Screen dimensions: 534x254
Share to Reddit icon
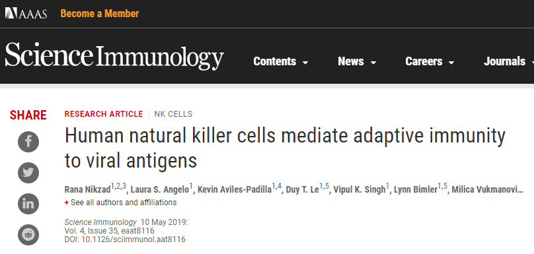pyautogui.click(x=28, y=235)
